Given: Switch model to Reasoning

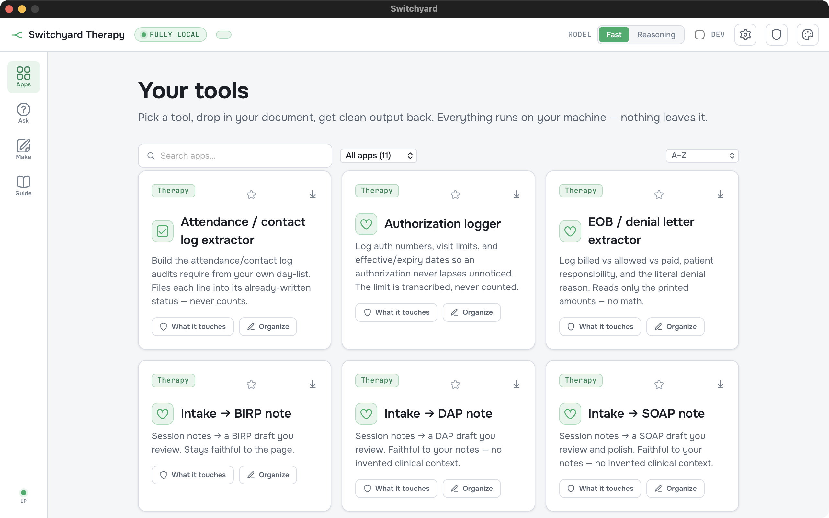Looking at the screenshot, I should coord(656,35).
